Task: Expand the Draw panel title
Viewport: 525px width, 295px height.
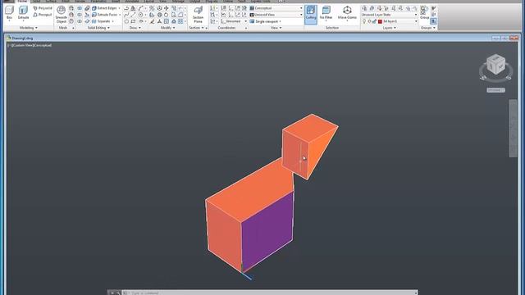Action: tap(135, 28)
